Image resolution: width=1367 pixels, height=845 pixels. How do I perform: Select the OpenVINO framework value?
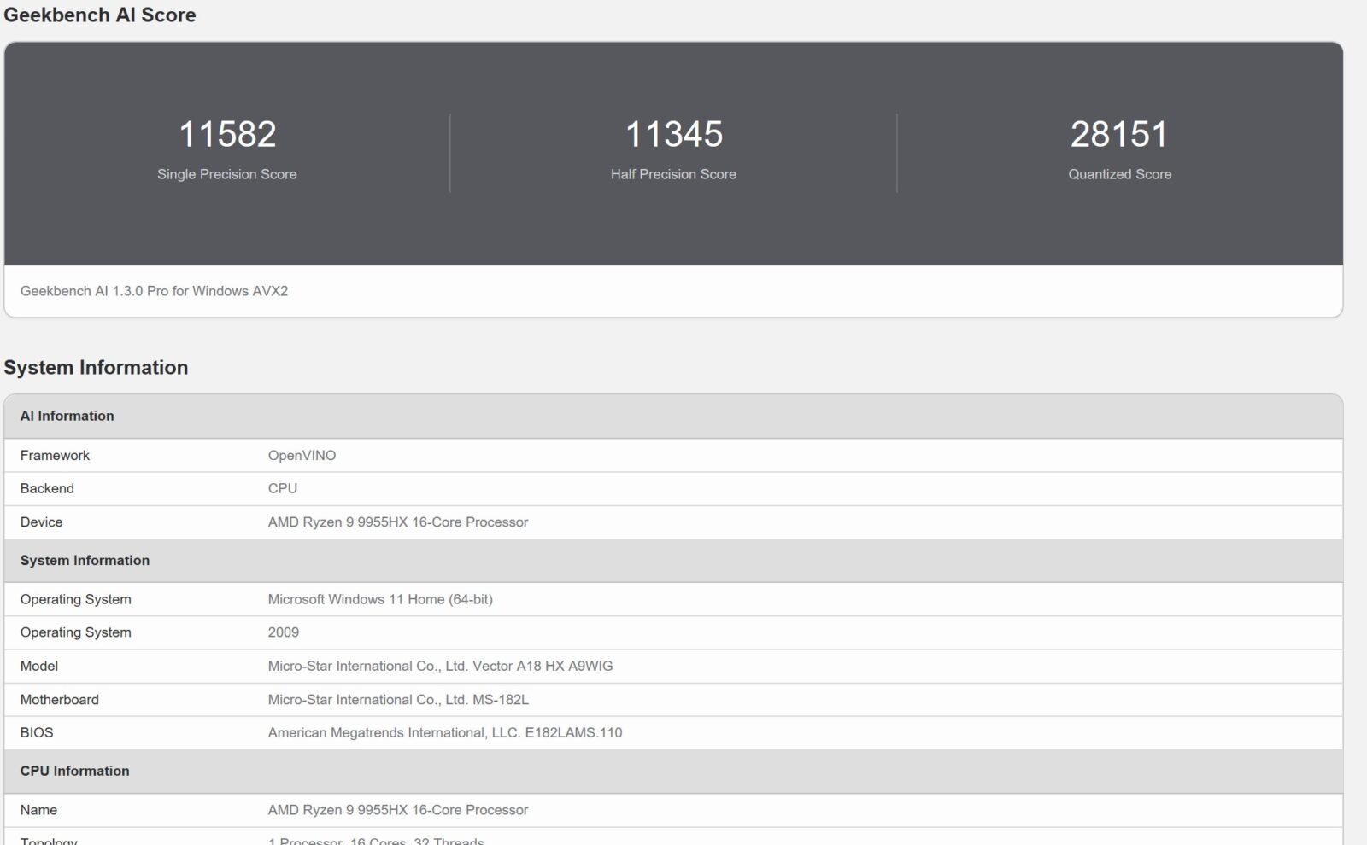[302, 456]
